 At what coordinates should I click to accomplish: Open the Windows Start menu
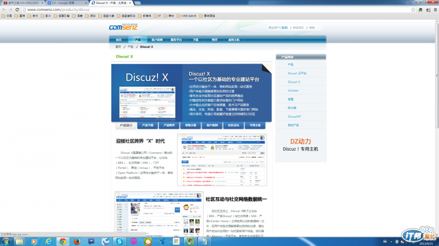click(x=5, y=241)
